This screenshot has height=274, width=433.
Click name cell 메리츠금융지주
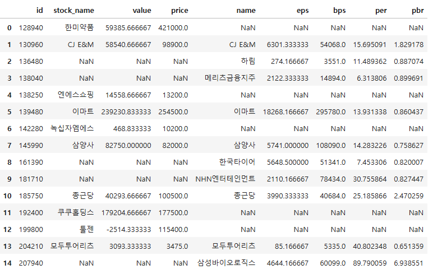click(230, 78)
